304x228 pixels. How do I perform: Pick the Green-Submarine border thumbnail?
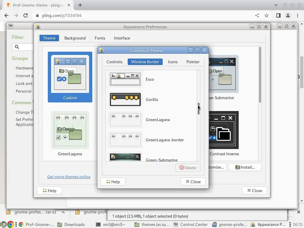pos(125,157)
